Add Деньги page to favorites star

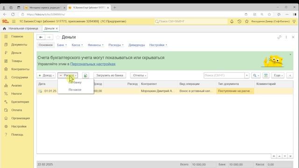(58, 37)
